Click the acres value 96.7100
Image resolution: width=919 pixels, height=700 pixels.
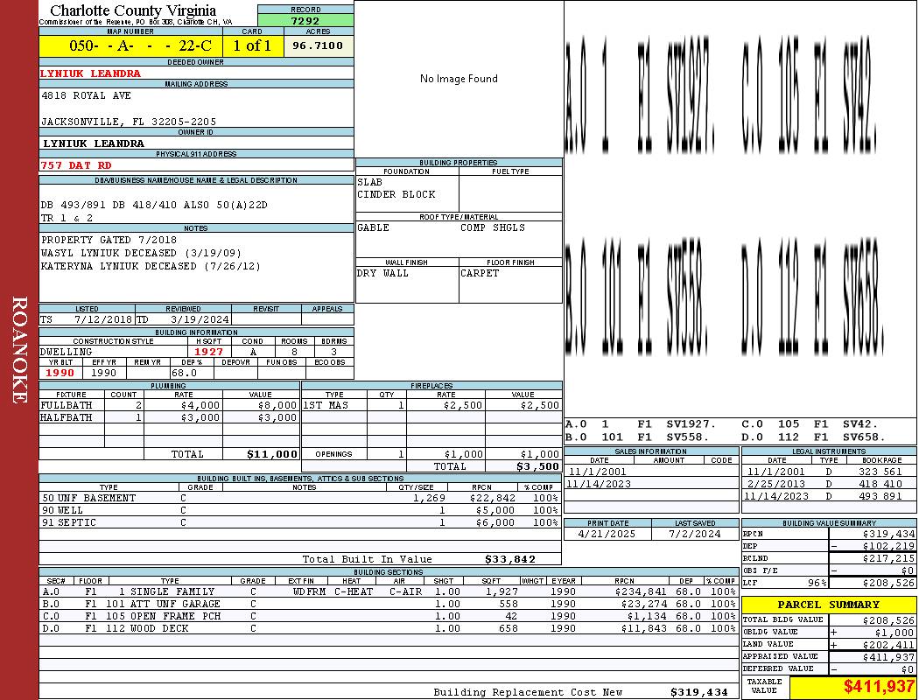[318, 45]
